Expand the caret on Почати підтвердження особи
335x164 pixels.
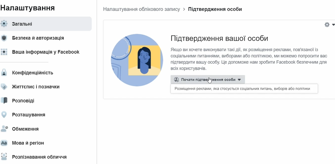239,80
